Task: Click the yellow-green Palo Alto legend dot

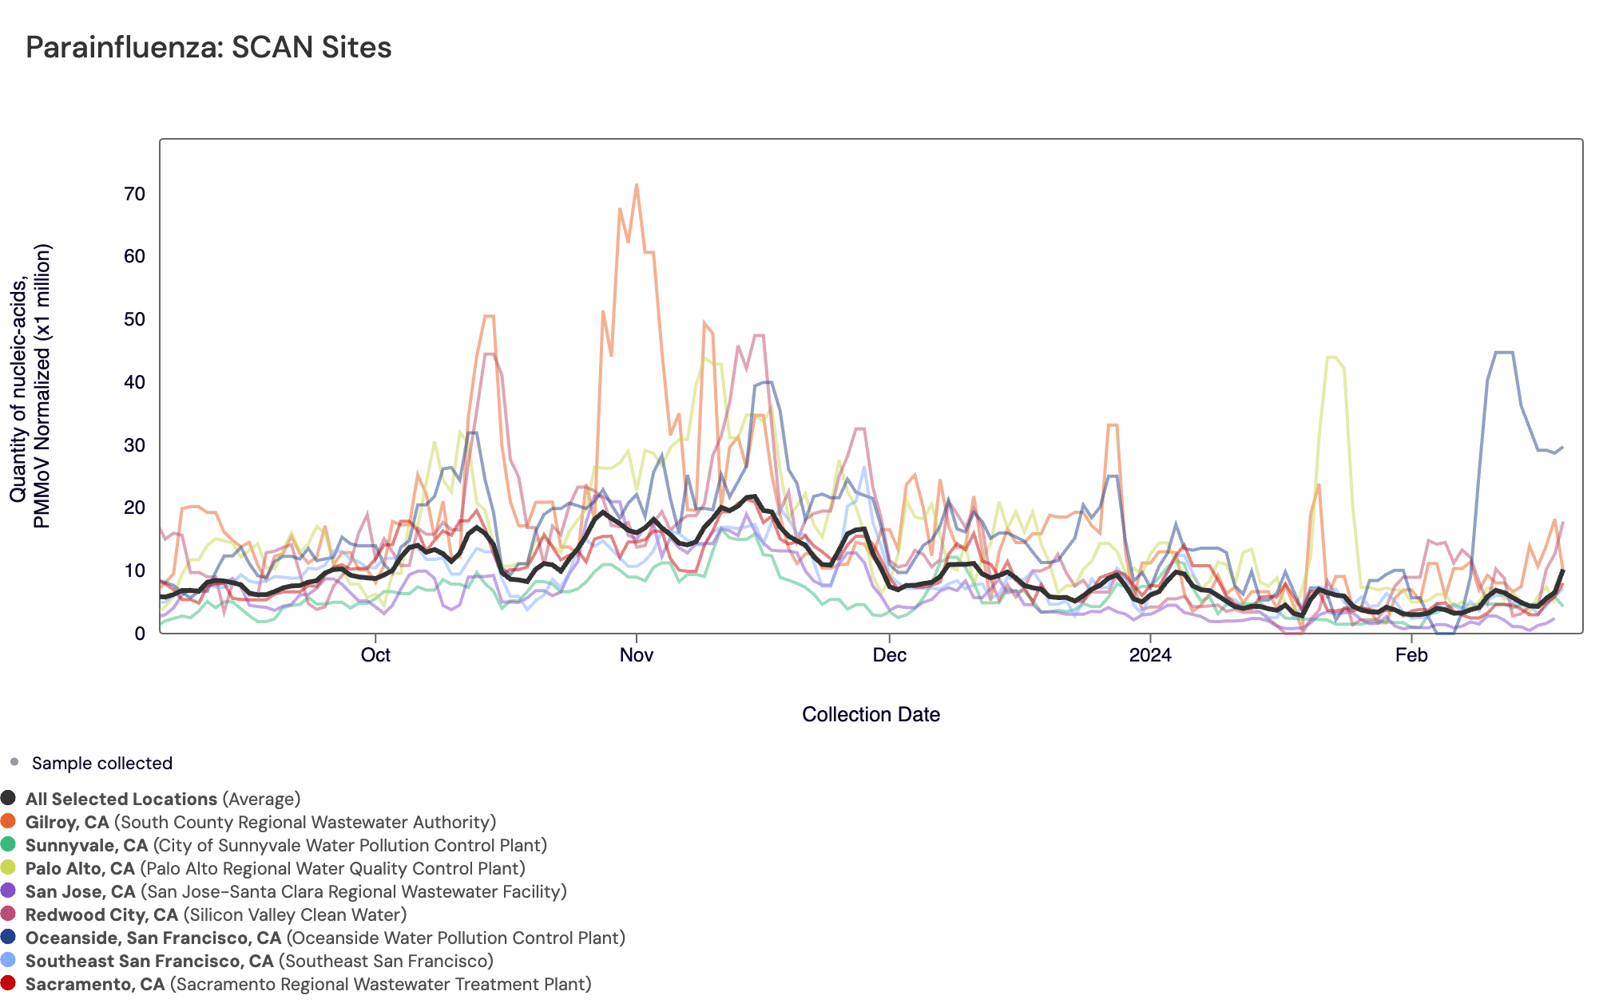Action: click(x=8, y=867)
